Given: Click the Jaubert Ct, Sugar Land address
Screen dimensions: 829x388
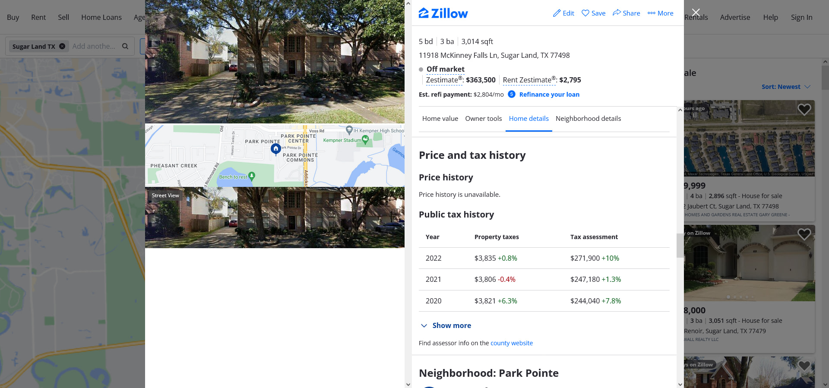Looking at the screenshot, I should click(731, 206).
